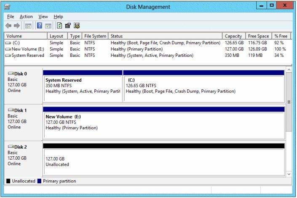Select the System Reserved partition on Disk 0
Screen dimensions: 297x198
83,86
